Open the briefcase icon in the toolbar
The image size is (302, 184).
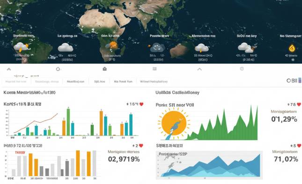(104, 69)
